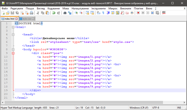Open the ? help menu

click(156, 8)
